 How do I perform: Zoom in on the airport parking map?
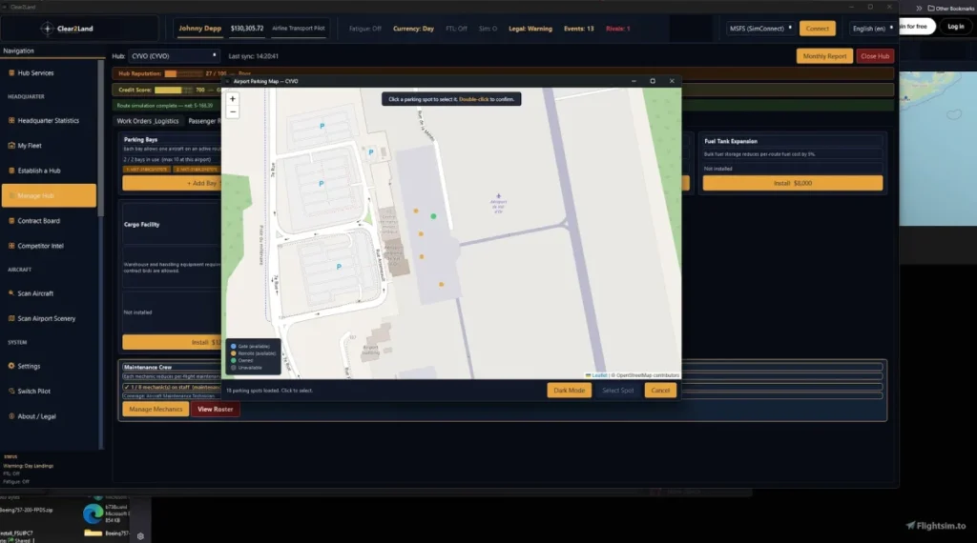233,98
